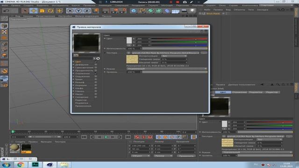This screenshot has height=168, width=299.
Task: Open the Текстура menu in material manager
Action: tap(60, 142)
